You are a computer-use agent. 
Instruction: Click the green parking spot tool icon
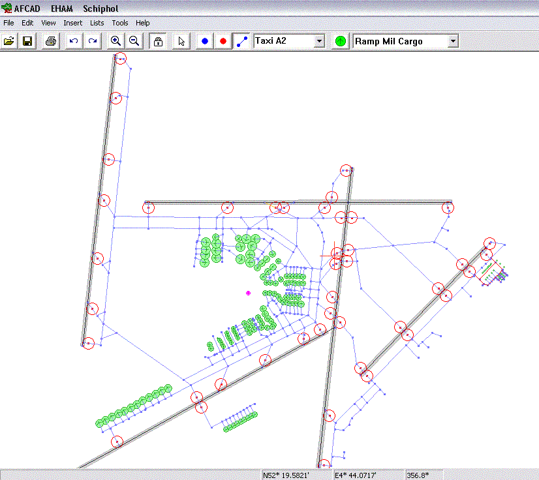341,41
